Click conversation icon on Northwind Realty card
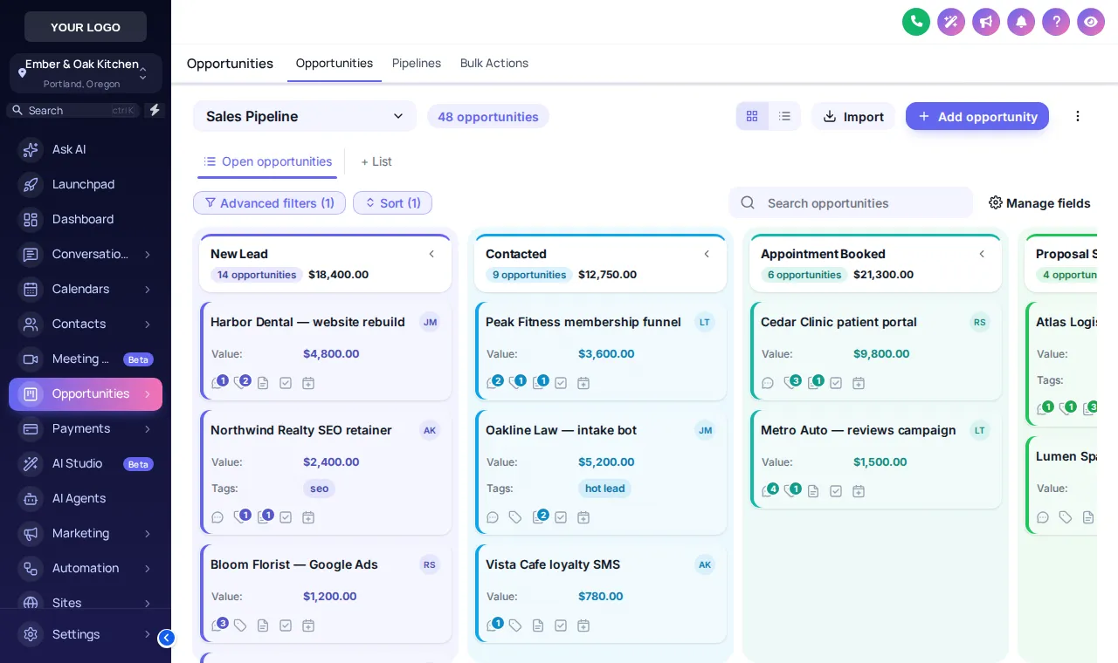Viewport: 1118px width, 663px height. tap(217, 517)
